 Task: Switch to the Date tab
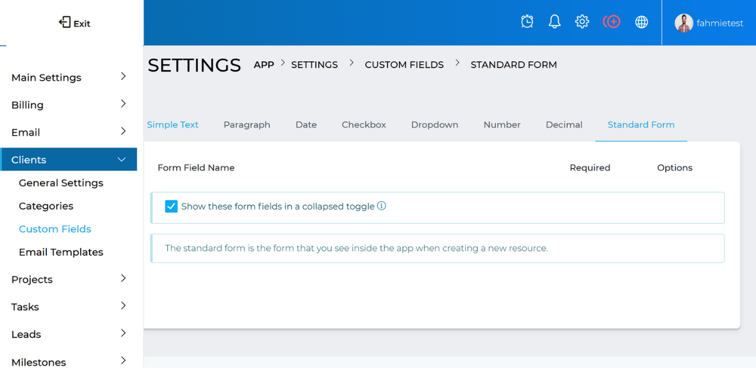tap(306, 124)
